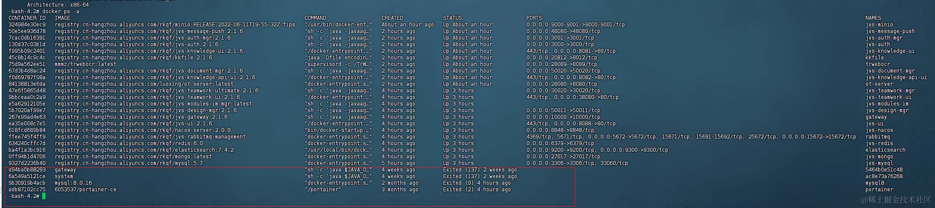Click the rabbitmq container name

[x=878, y=137]
